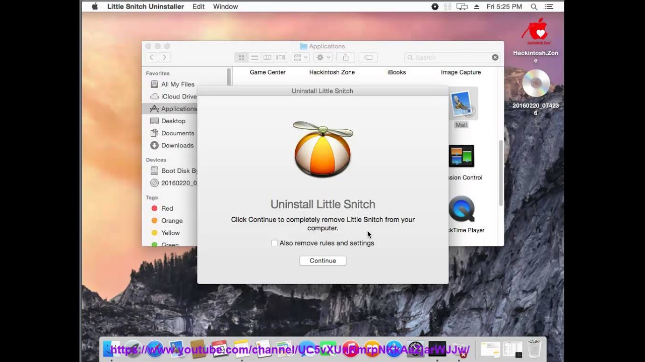
Task: Click the display status icon in menu bar
Action: pyautogui.click(x=448, y=7)
